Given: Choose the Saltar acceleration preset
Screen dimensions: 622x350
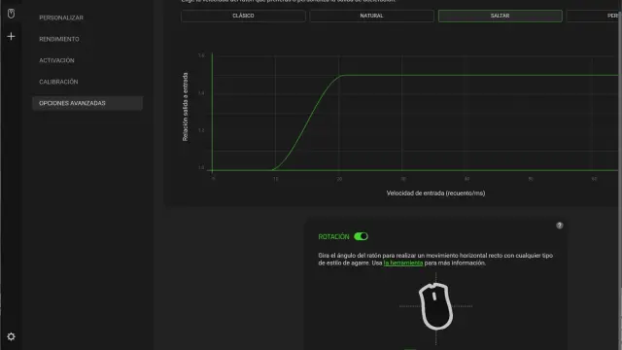Looking at the screenshot, I should point(501,16).
